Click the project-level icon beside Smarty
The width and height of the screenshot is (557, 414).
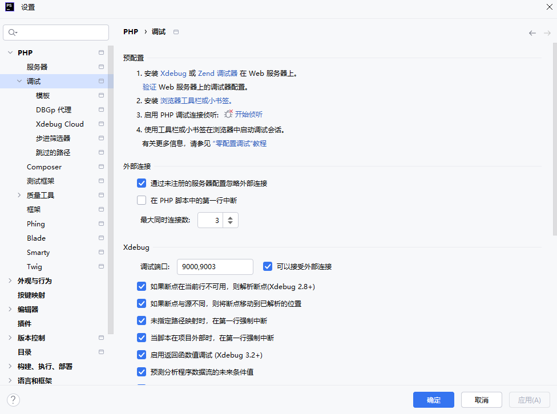(101, 252)
